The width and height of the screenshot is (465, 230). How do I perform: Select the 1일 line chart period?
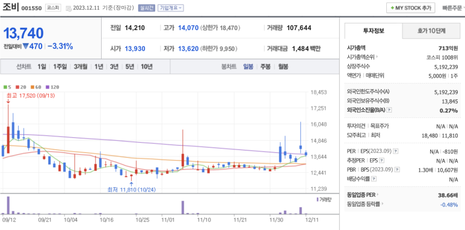pyautogui.click(x=42, y=66)
